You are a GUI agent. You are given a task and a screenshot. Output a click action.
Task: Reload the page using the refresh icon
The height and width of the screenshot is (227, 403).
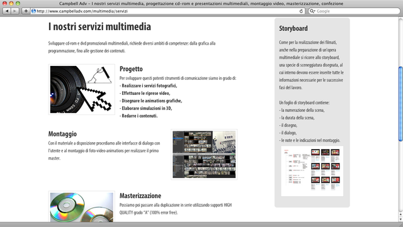coord(301,11)
